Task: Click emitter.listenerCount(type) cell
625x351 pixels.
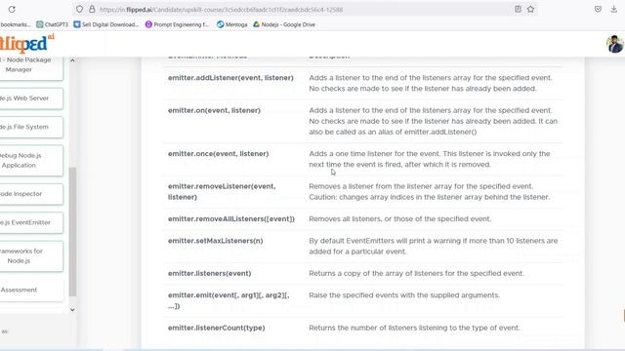Action: 216,328
